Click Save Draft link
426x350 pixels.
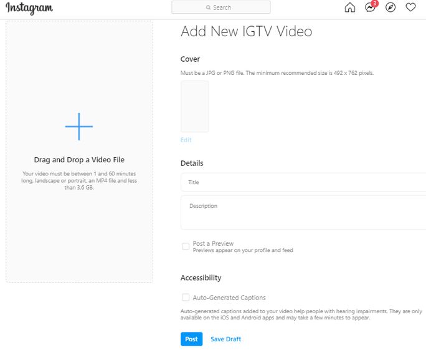[x=226, y=339]
